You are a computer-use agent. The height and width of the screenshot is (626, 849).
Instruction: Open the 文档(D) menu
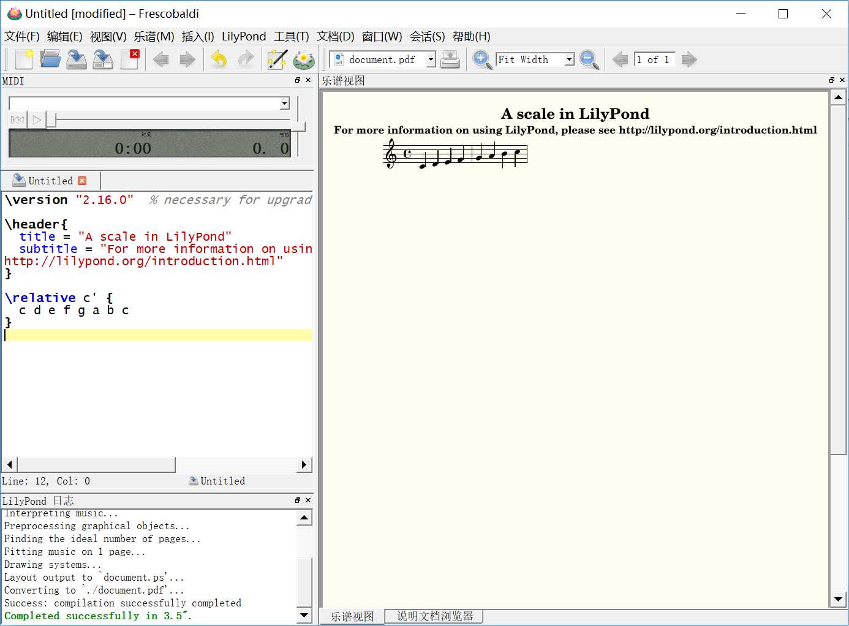[x=336, y=37]
